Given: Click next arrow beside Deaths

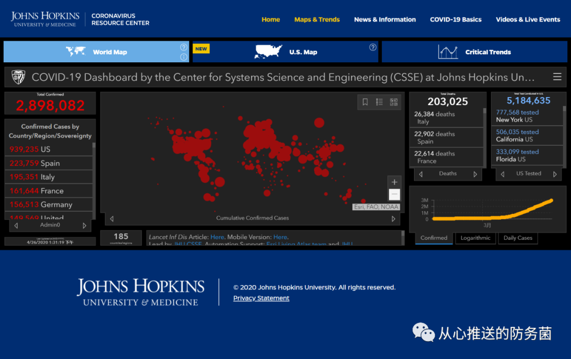Looking at the screenshot, I should [x=475, y=174].
